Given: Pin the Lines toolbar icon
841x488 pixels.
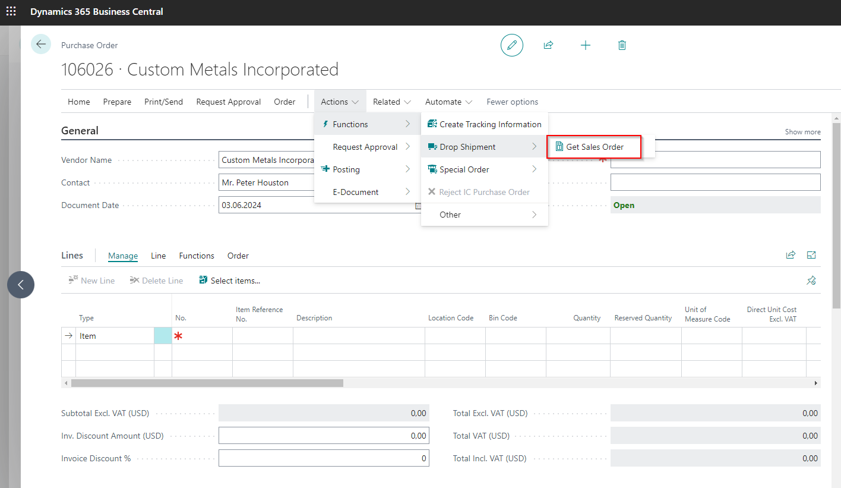Looking at the screenshot, I should tap(811, 281).
